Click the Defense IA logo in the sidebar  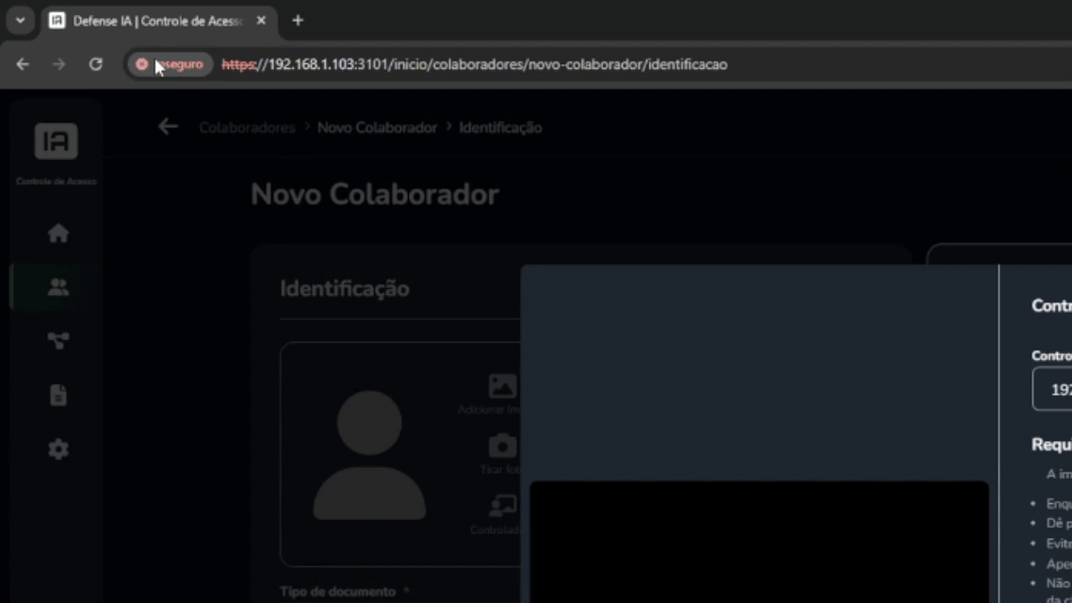tap(57, 141)
